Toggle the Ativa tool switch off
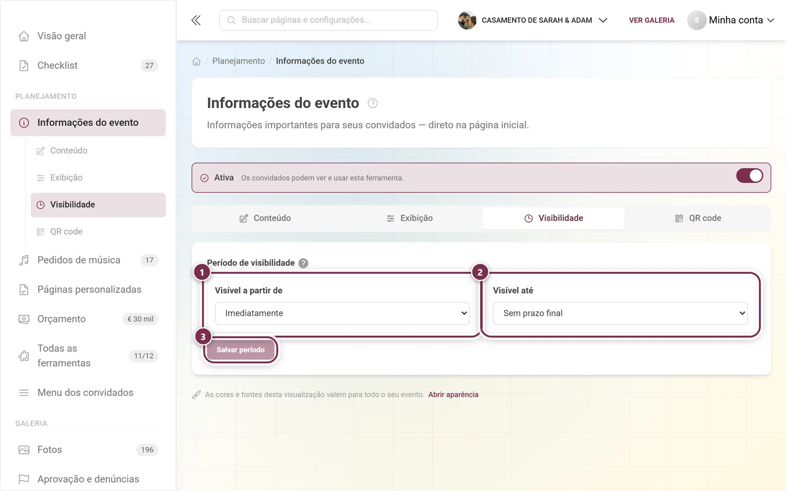The width and height of the screenshot is (786, 491). click(749, 176)
